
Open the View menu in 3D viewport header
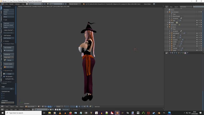pos(7,107)
